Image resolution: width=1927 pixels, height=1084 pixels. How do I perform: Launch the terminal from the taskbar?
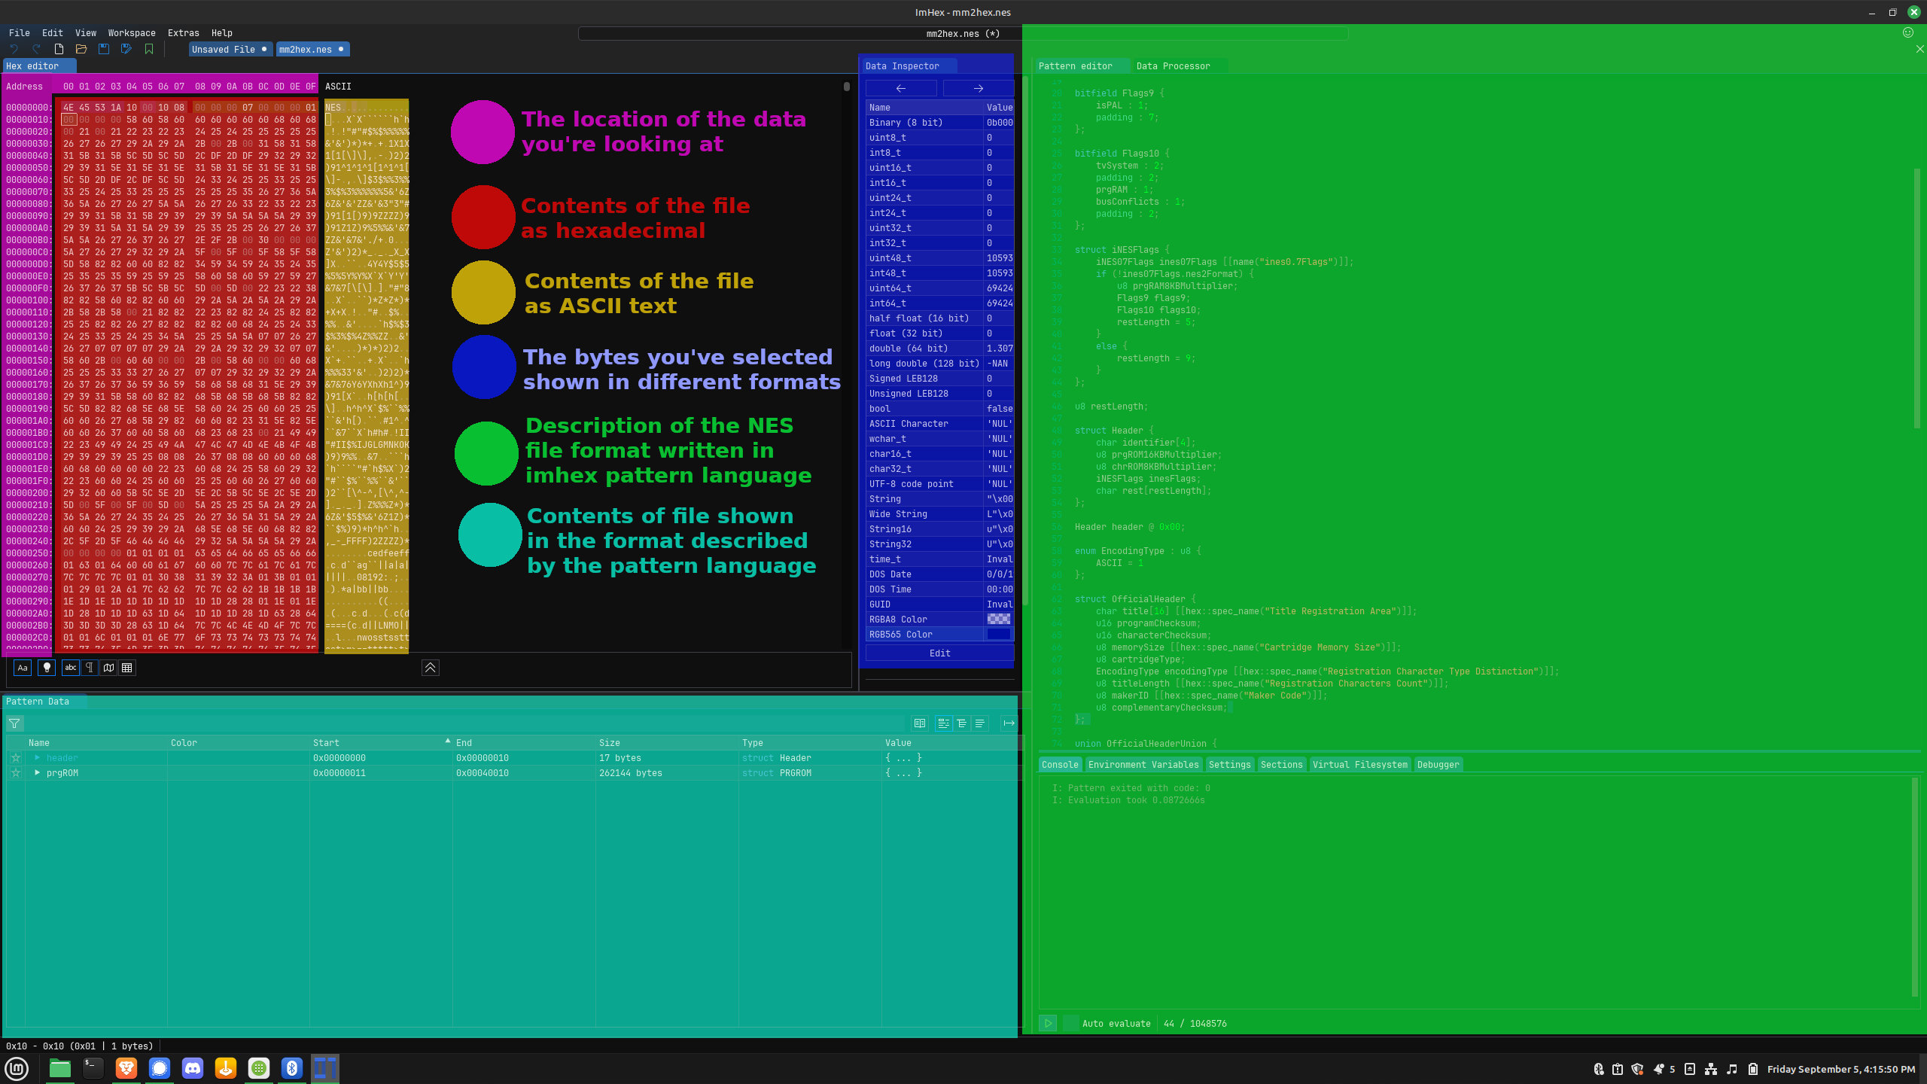click(x=93, y=1068)
